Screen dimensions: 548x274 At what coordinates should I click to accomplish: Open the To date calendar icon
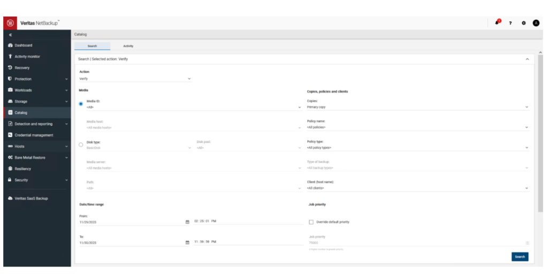(x=187, y=242)
